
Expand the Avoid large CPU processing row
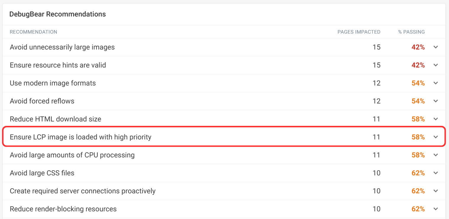(435, 155)
